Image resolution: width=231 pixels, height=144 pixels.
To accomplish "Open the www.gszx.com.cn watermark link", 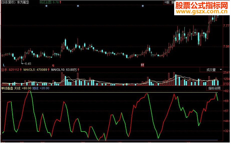I will [x=203, y=10].
